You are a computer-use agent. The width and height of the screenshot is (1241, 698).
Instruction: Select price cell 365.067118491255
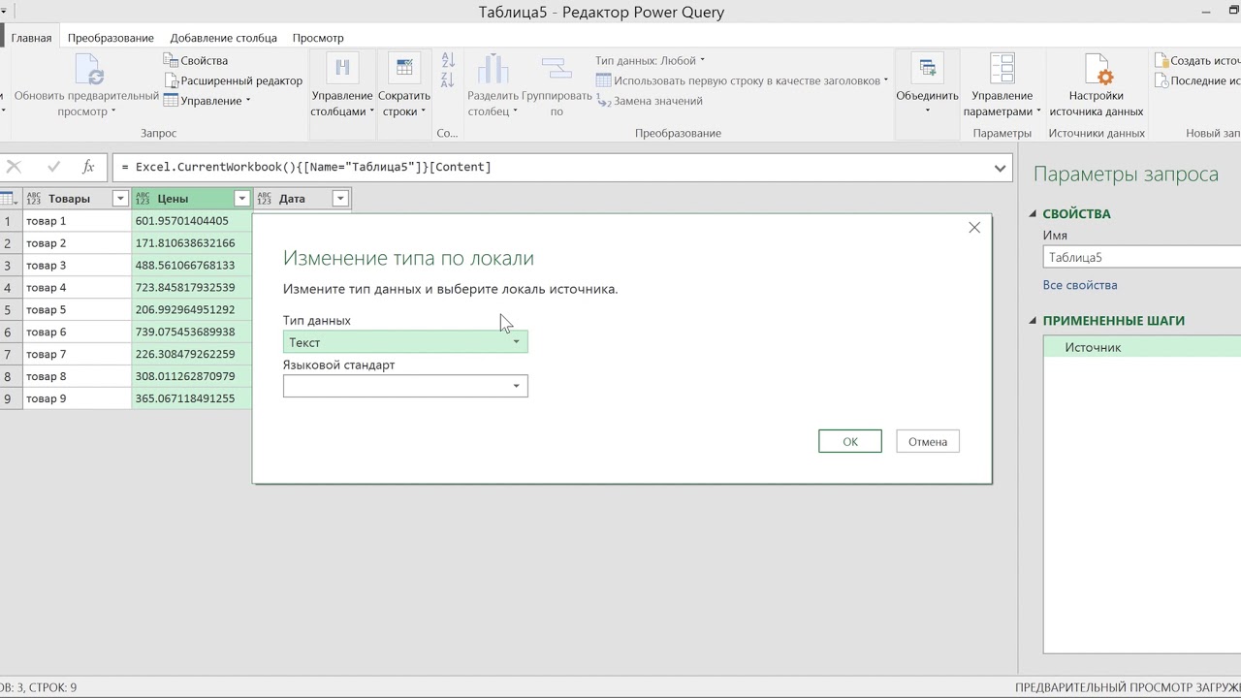tap(192, 398)
